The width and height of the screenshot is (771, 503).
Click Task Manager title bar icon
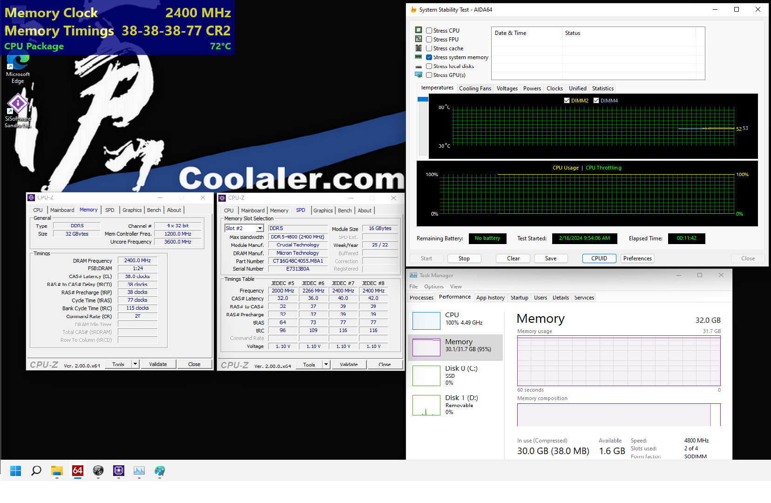pyautogui.click(x=413, y=275)
